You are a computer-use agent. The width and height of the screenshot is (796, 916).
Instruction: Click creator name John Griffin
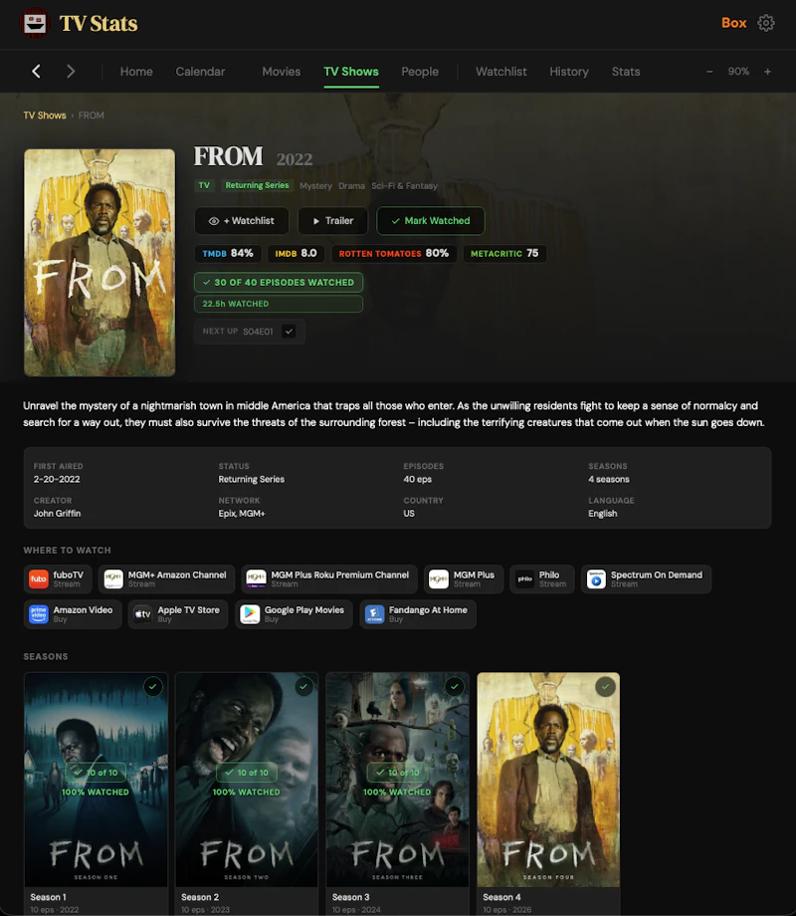[x=58, y=514]
